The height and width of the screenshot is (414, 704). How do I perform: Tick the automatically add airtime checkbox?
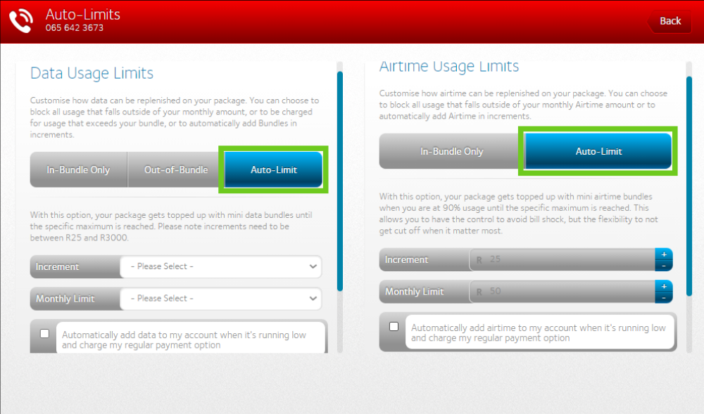pos(394,327)
